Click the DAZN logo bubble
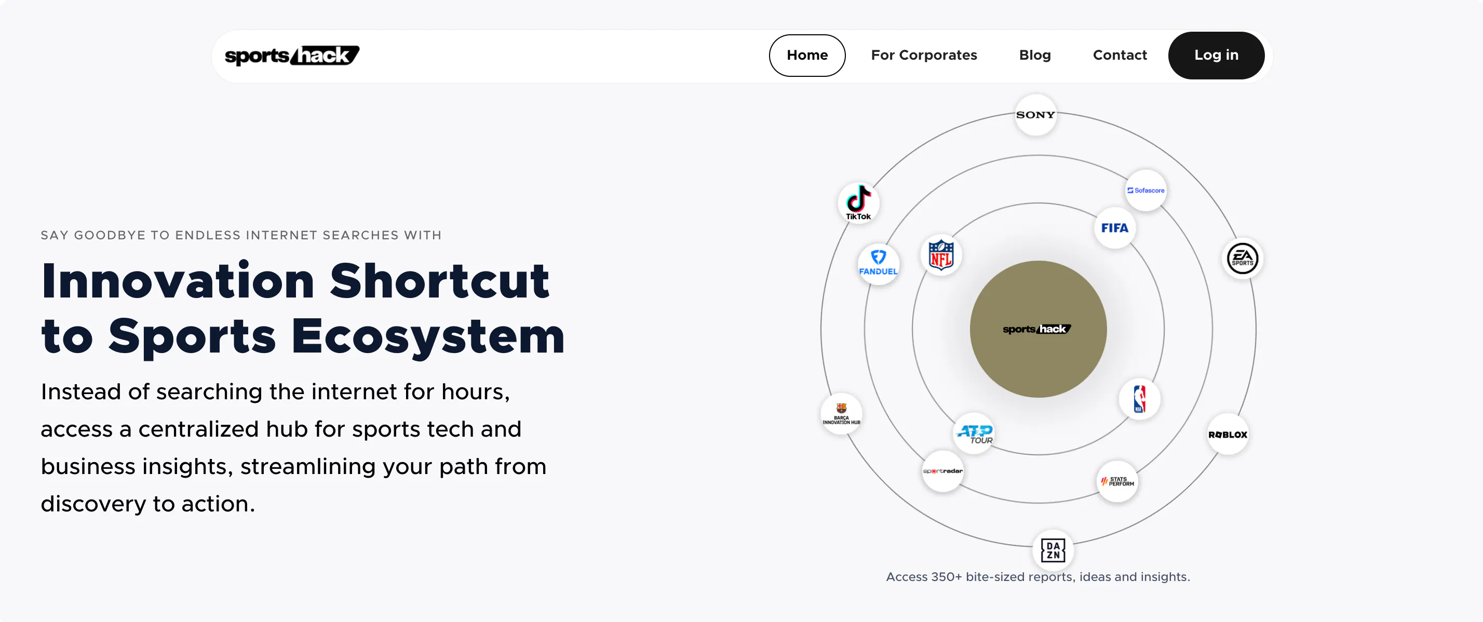The image size is (1483, 622). tap(1053, 551)
